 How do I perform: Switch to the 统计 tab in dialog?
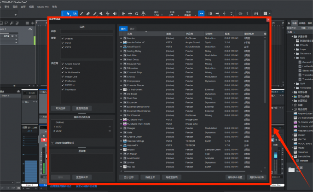pyautogui.click(x=132, y=29)
